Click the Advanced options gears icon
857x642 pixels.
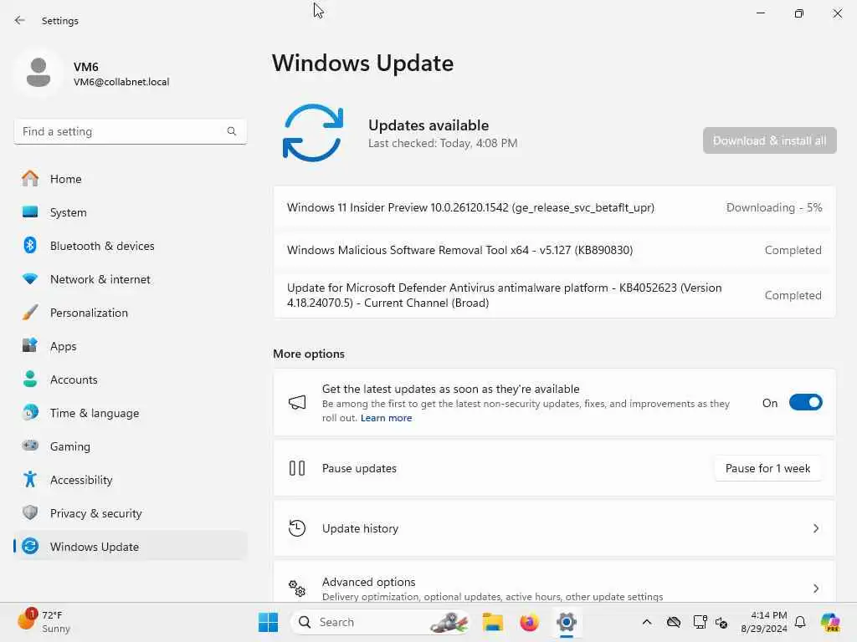coord(297,588)
